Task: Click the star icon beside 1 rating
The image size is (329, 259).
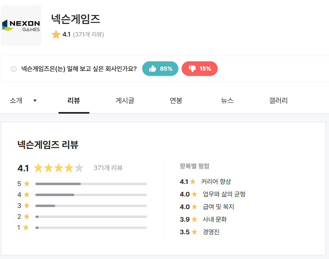Action: (x=26, y=228)
